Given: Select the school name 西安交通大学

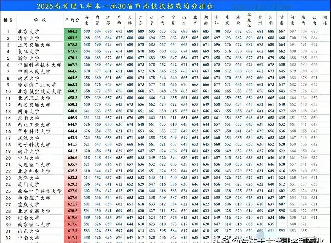Looking at the screenshot, I should [x=34, y=105].
